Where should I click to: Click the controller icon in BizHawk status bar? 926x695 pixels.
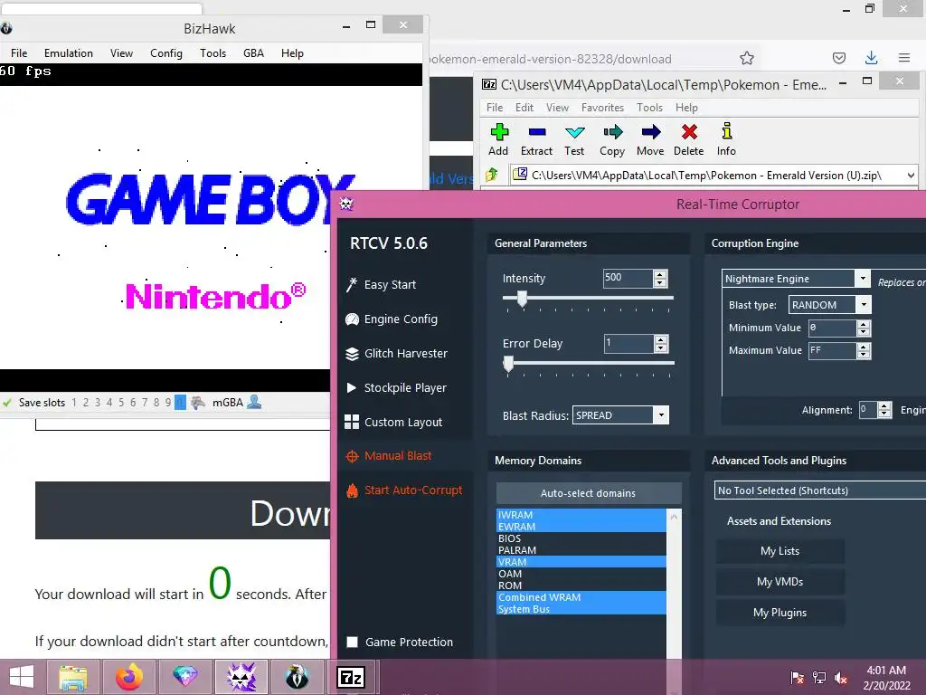point(198,403)
